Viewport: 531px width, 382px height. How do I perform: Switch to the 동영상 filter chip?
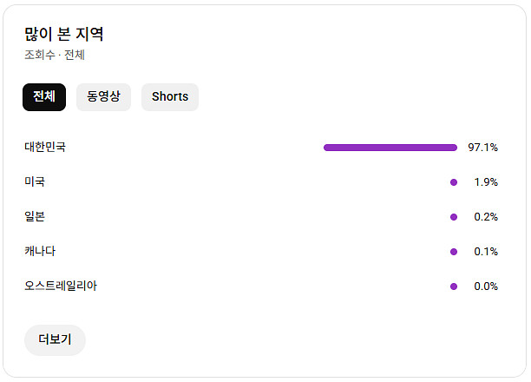point(103,97)
